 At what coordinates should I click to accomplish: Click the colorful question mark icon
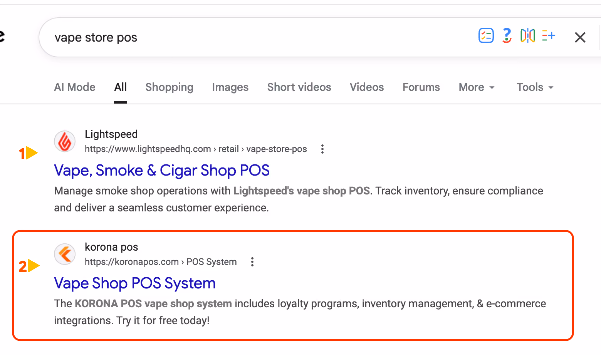(507, 36)
